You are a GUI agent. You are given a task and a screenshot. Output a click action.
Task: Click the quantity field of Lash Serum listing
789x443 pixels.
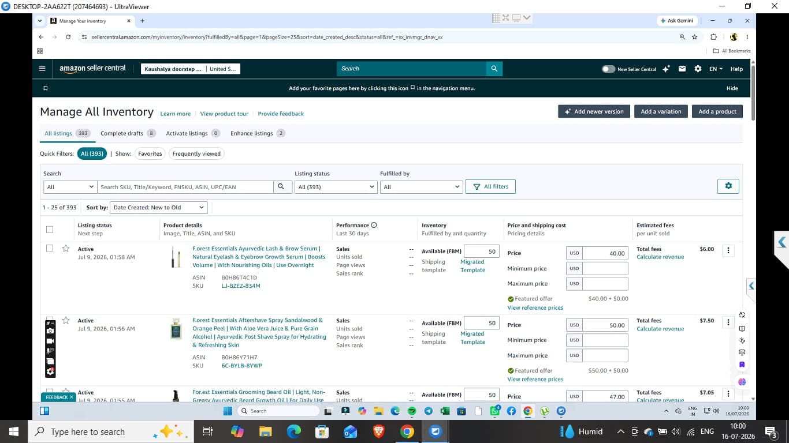tap(482, 251)
